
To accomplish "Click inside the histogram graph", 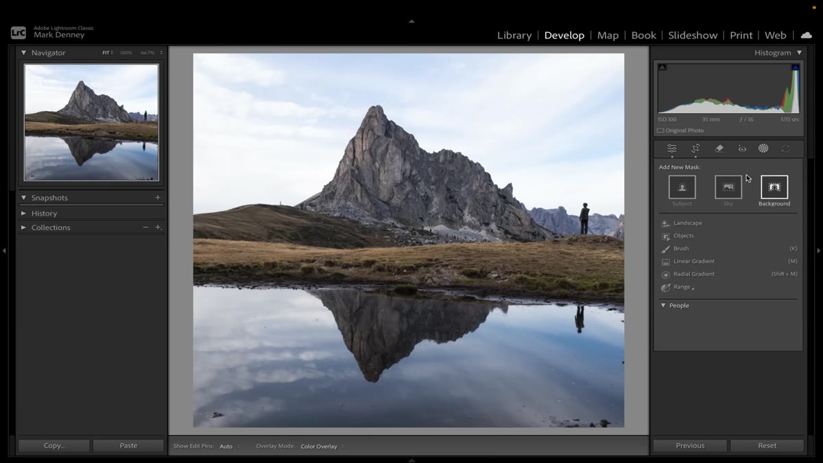I will point(728,88).
